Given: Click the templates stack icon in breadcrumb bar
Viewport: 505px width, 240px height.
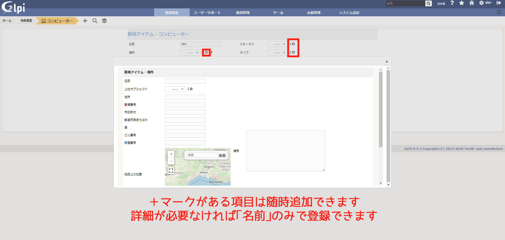Looking at the screenshot, I should 104,21.
